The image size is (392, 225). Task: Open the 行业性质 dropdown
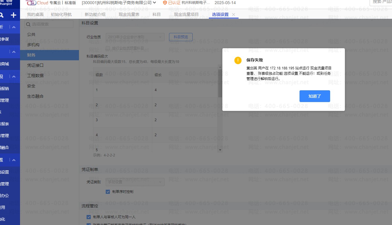135,37
